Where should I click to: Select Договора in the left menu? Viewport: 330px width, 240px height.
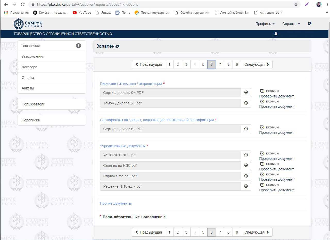(x=29, y=67)
